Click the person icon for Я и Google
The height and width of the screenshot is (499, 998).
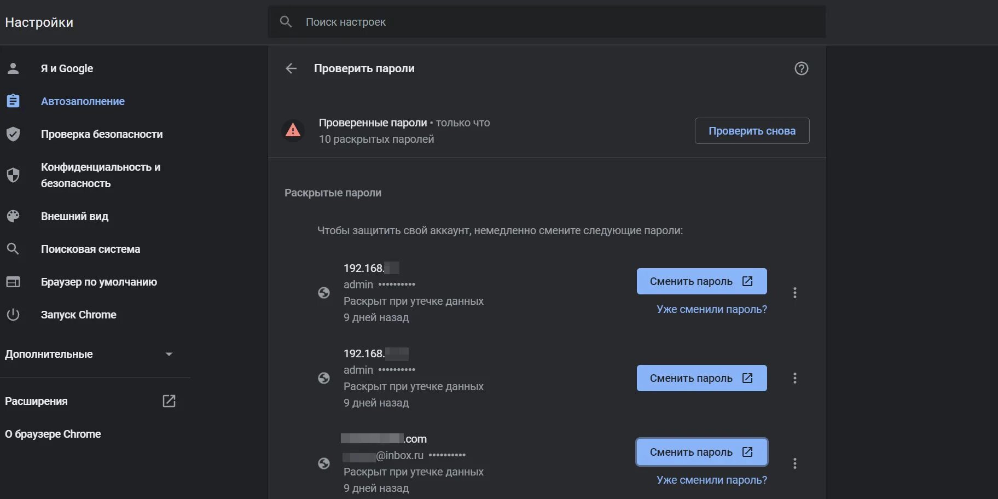13,68
